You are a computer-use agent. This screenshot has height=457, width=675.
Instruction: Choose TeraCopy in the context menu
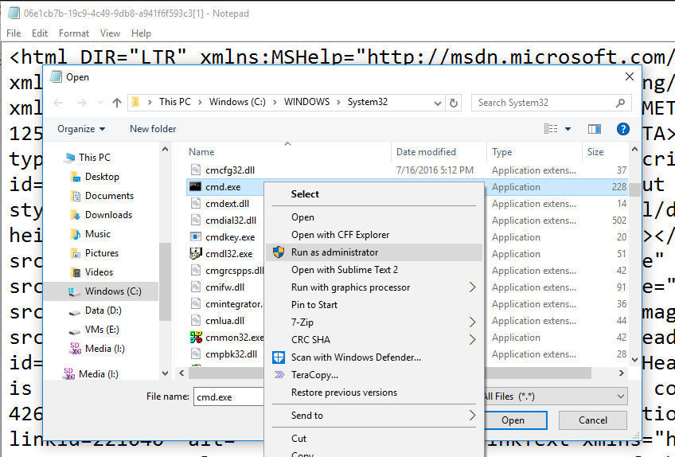[x=373, y=375]
